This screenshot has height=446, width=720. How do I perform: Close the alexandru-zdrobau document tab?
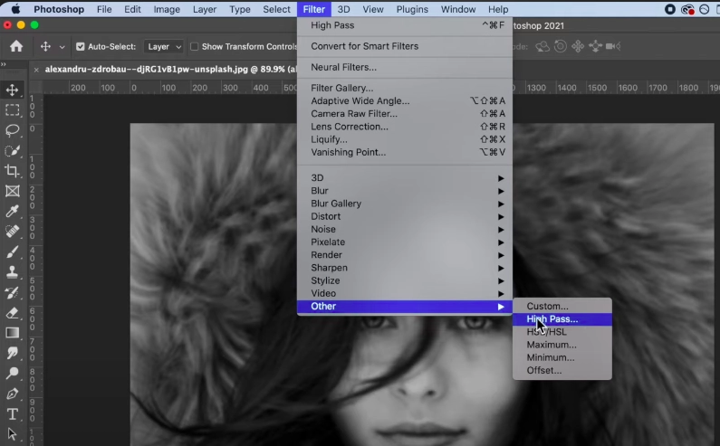[36, 69]
